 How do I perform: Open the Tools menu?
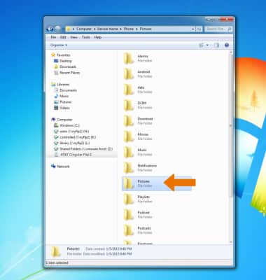[86, 37]
